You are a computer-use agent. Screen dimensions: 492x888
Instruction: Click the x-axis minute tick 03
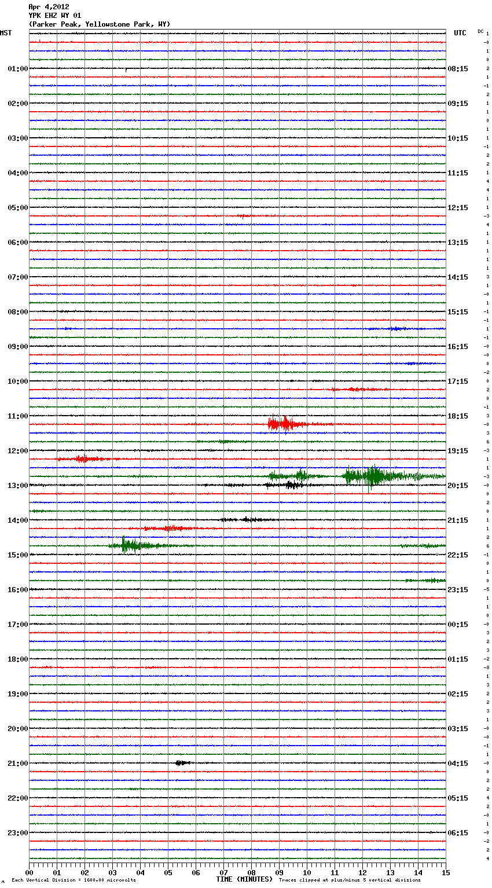(112, 872)
